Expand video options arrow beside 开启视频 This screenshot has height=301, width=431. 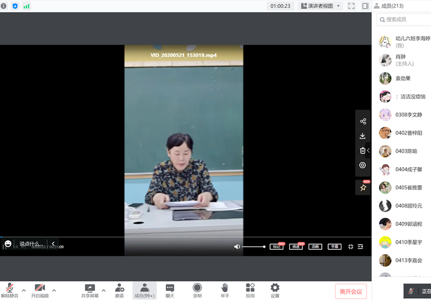coord(54,290)
